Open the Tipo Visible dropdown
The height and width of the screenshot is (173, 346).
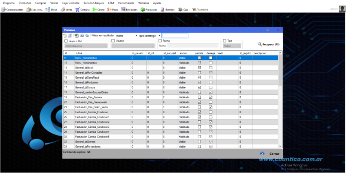[x=232, y=46]
